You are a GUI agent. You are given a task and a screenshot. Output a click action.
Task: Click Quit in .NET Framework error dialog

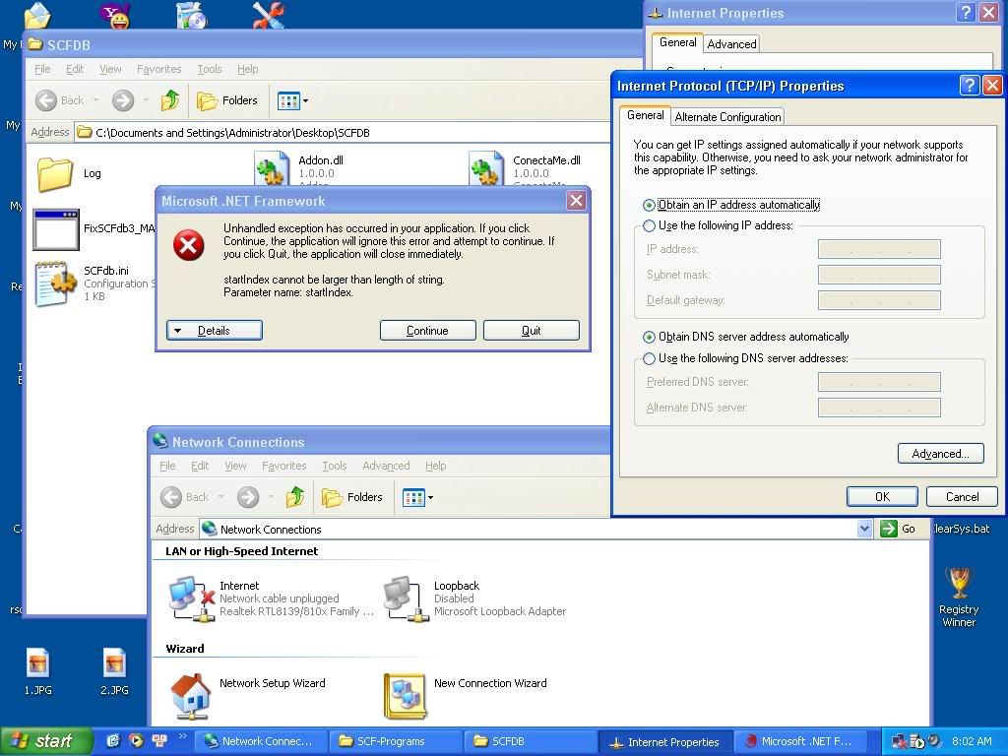coord(531,331)
